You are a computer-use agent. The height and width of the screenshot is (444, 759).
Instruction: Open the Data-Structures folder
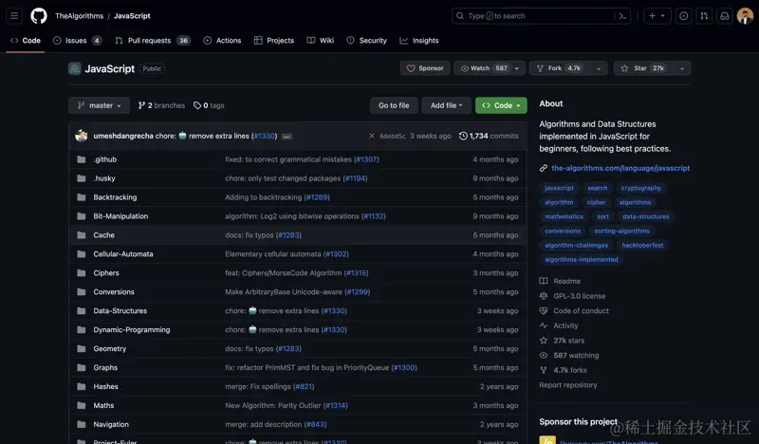(x=120, y=311)
